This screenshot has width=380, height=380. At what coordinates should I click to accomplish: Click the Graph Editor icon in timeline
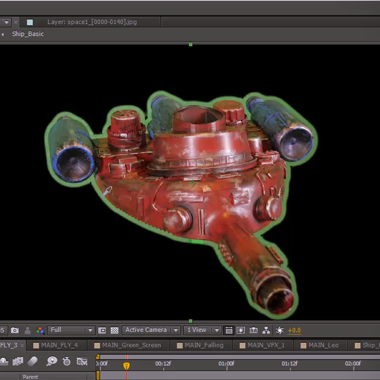[x=82, y=361]
